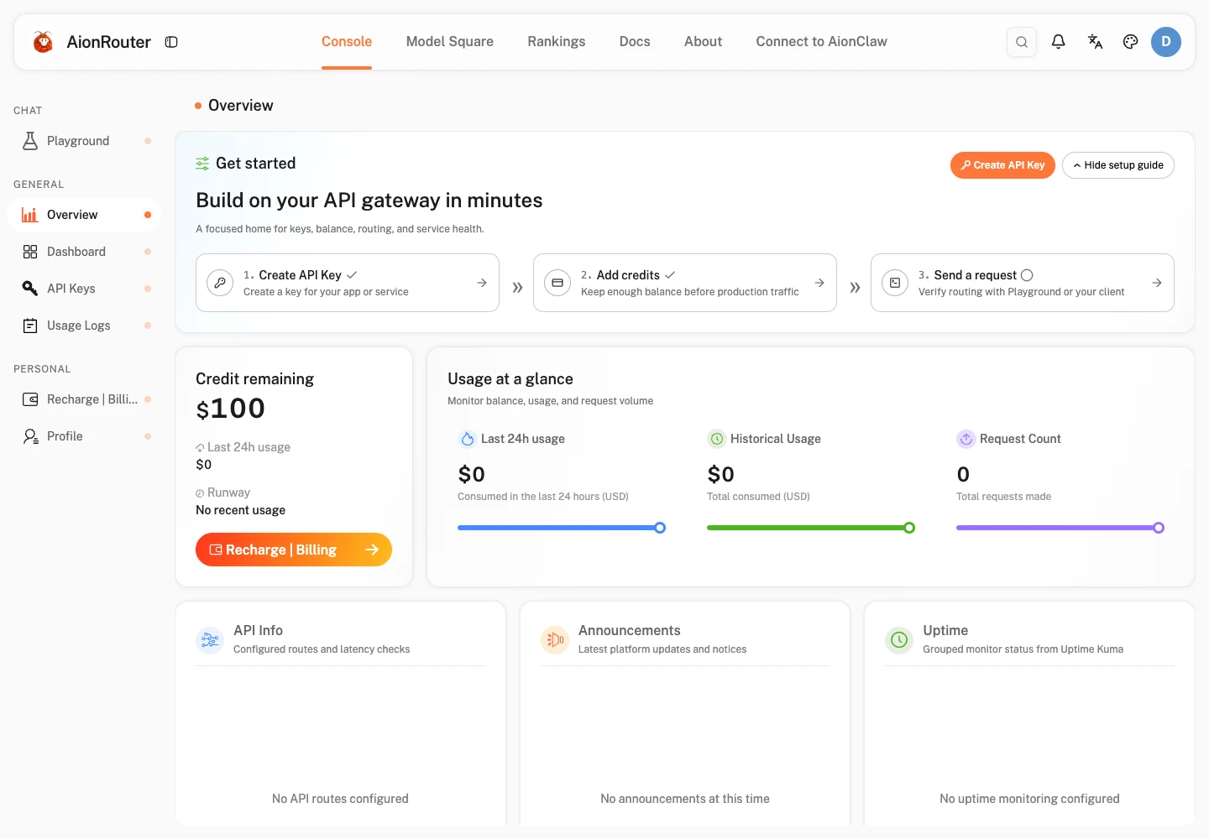Image resolution: width=1209 pixels, height=839 pixels.
Task: Open the About tab
Action: point(703,42)
